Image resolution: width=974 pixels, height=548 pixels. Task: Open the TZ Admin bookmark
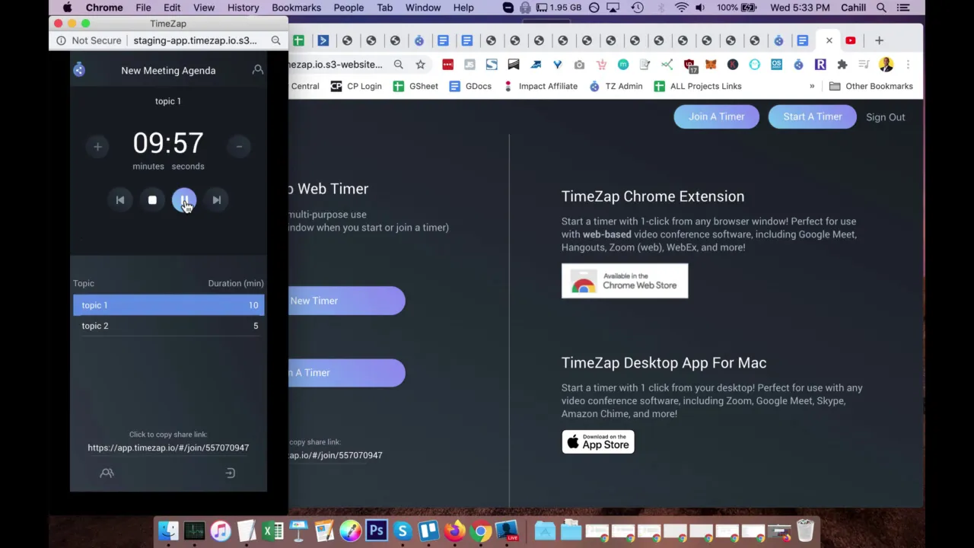point(616,86)
